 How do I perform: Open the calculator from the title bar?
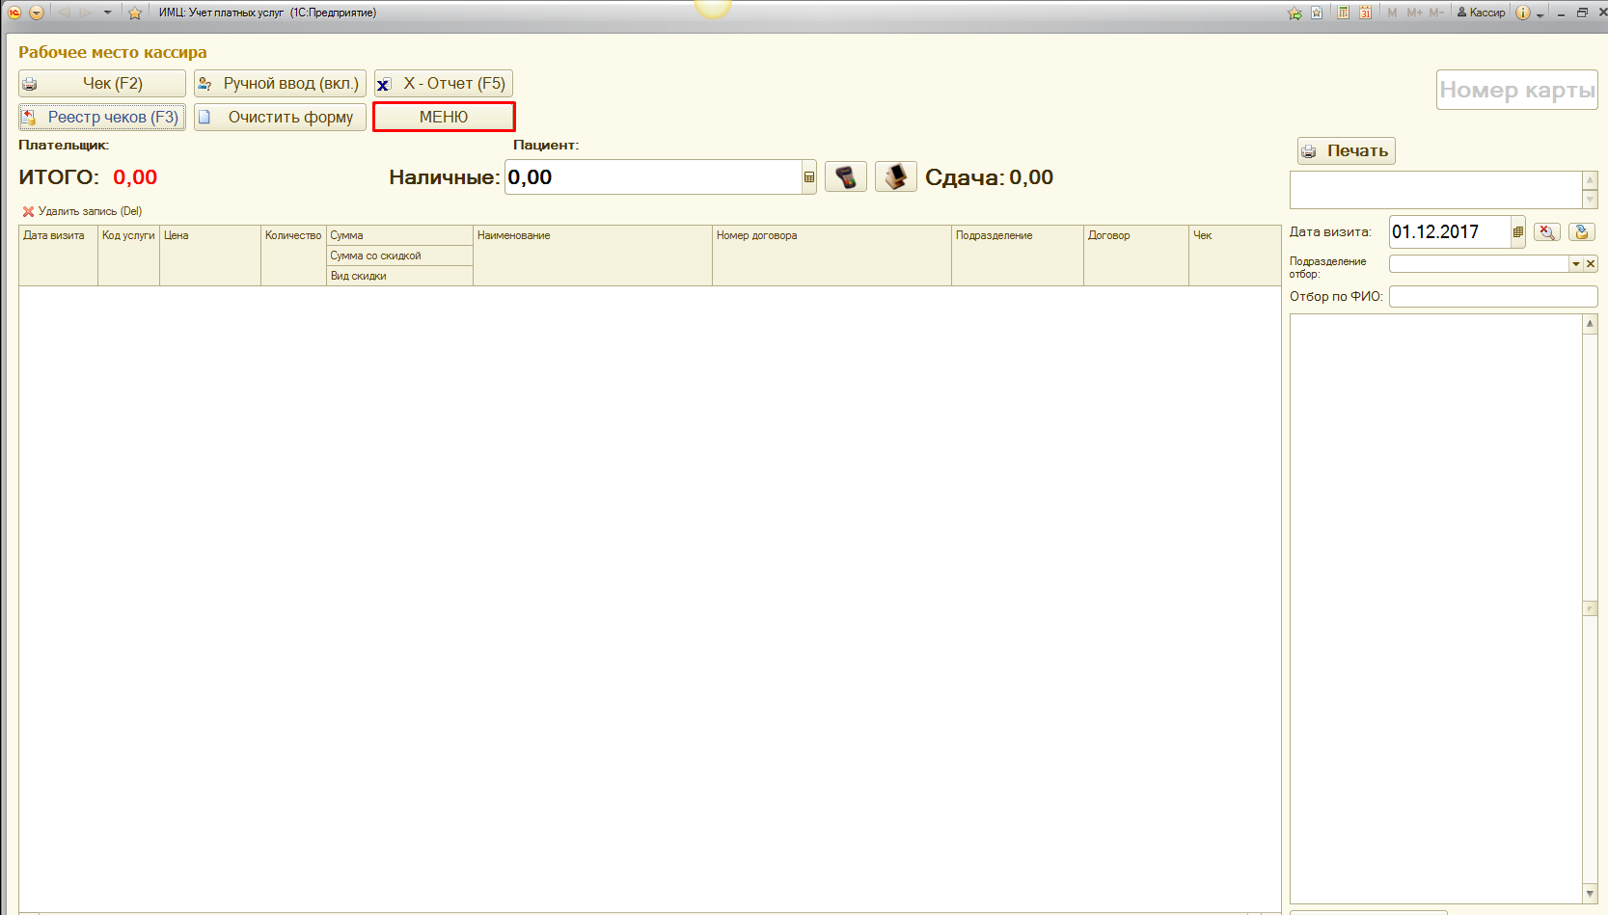coord(1343,13)
